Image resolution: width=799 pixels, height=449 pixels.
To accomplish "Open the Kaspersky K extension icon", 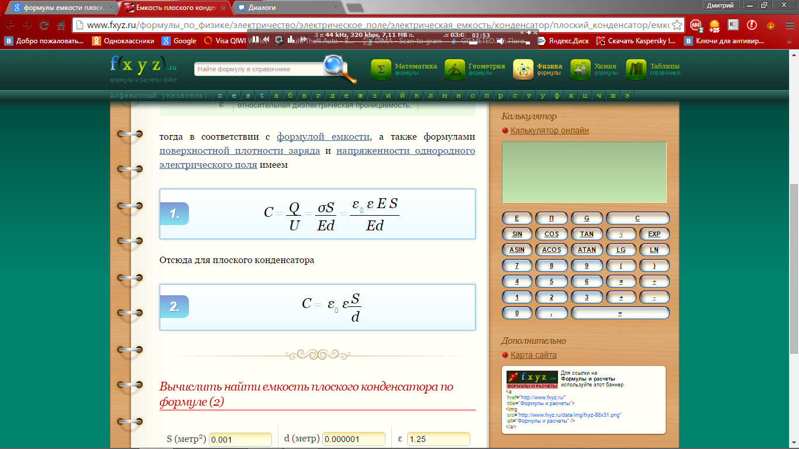I will [x=733, y=25].
